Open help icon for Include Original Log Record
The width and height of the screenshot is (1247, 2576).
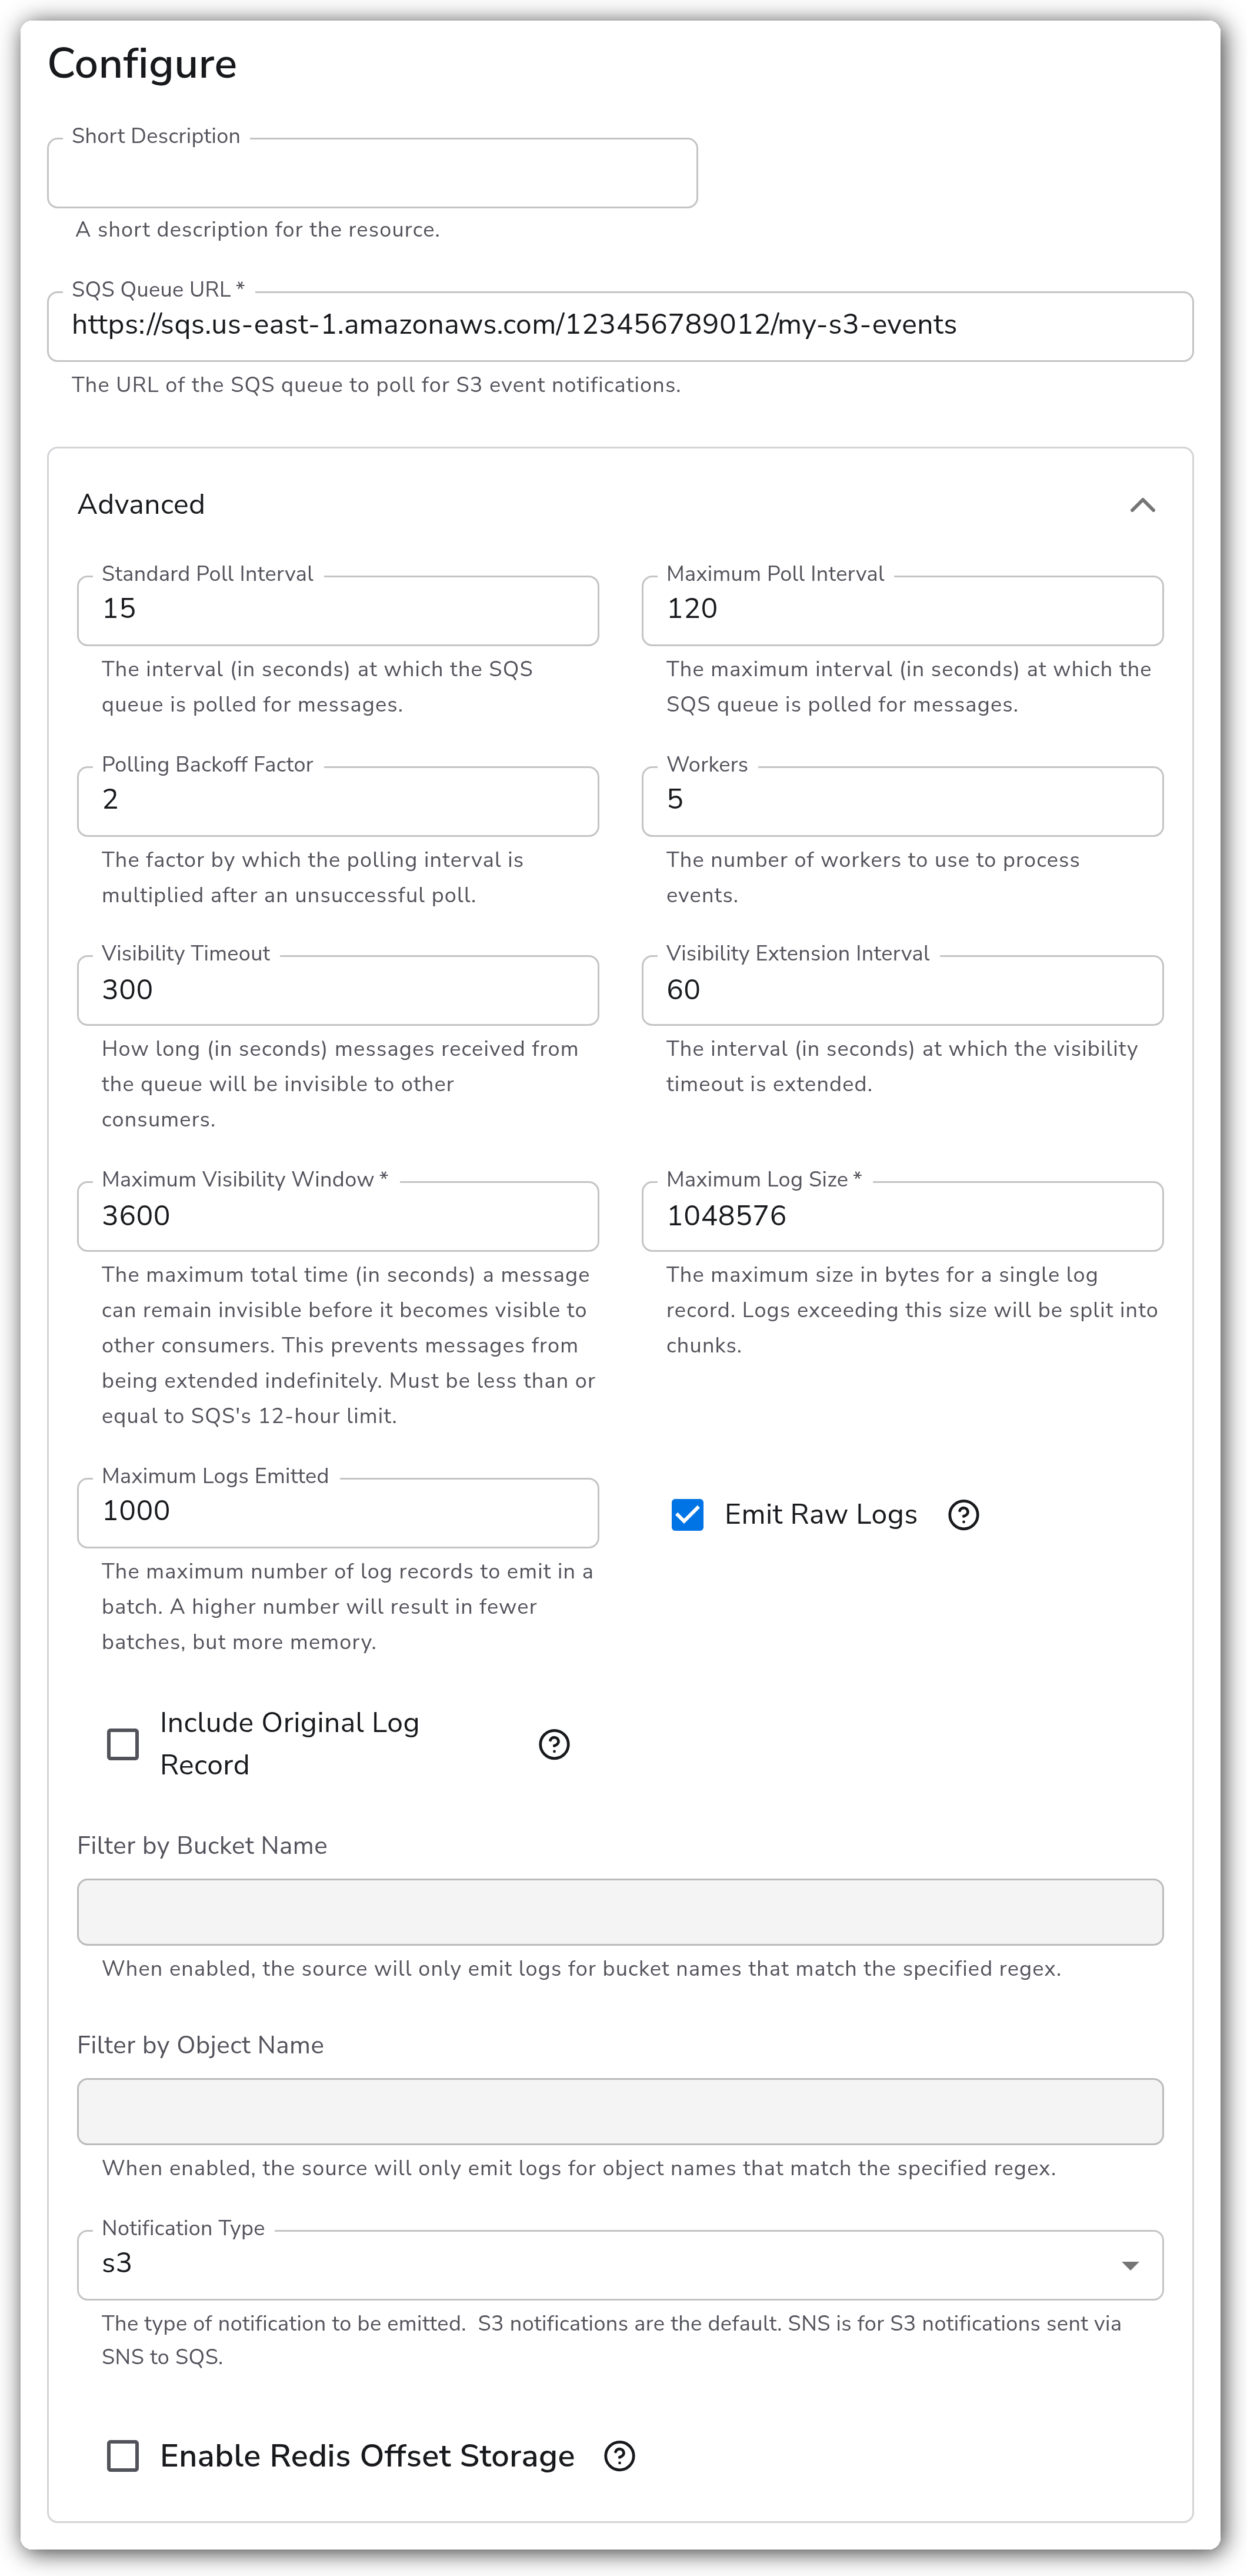[x=554, y=1744]
